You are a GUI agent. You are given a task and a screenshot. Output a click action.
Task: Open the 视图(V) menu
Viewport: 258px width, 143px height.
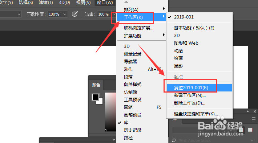click(84, 3)
